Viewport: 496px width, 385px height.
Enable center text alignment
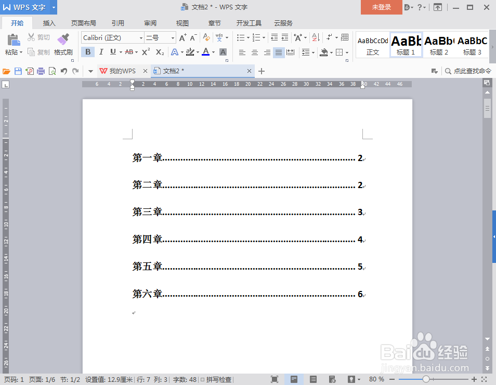[254, 52]
